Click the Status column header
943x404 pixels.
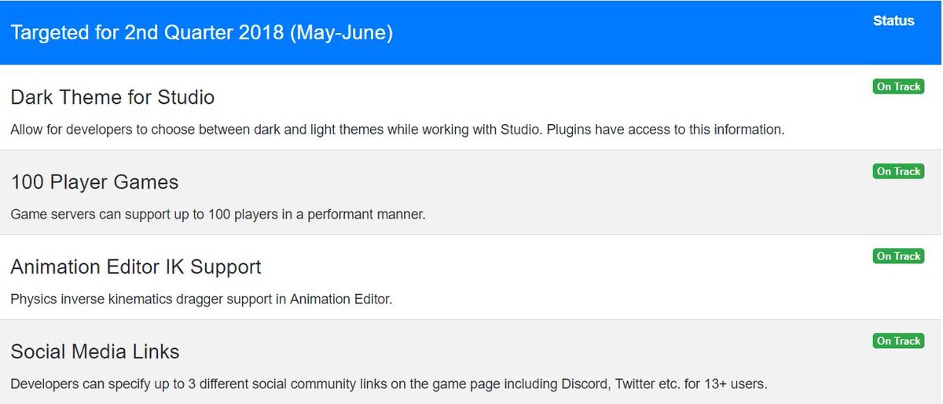coord(893,21)
